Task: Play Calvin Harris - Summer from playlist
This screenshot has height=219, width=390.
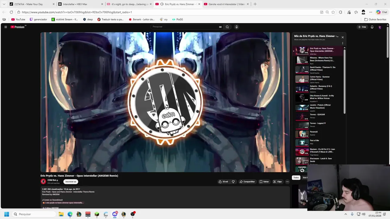Action: [x=318, y=79]
